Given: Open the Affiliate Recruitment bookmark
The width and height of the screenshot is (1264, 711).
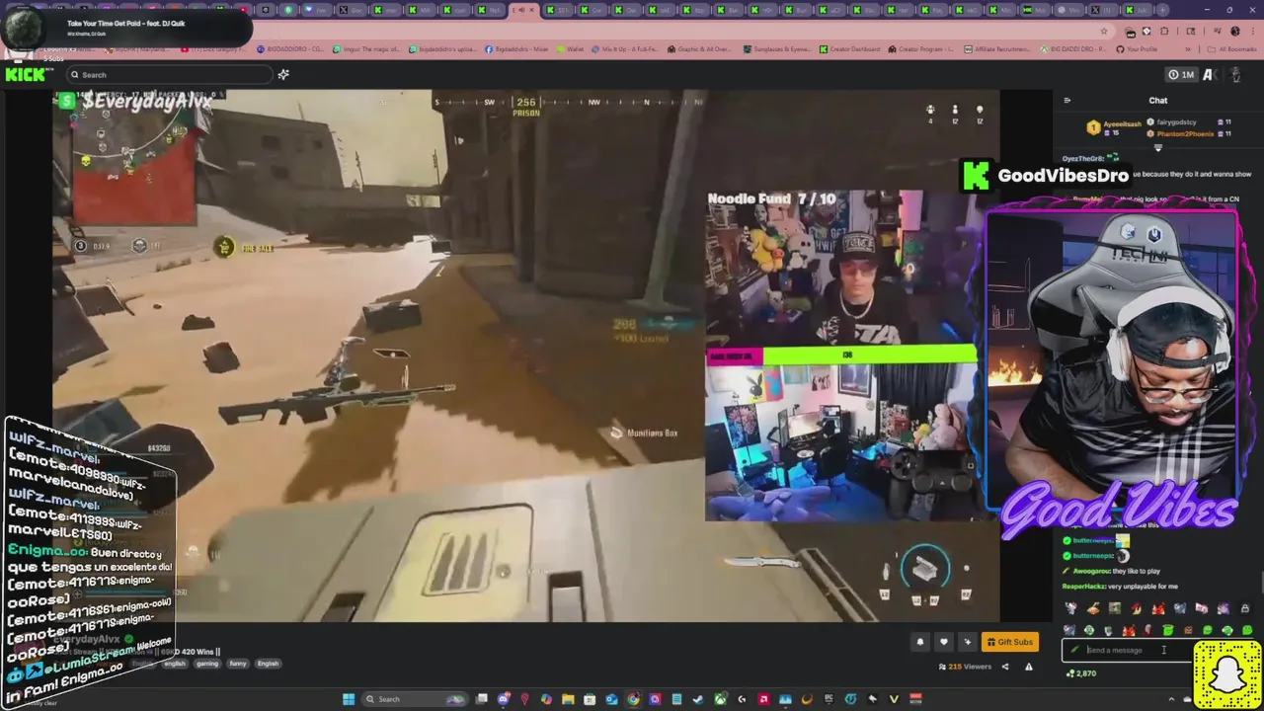Looking at the screenshot, I should 997,49.
